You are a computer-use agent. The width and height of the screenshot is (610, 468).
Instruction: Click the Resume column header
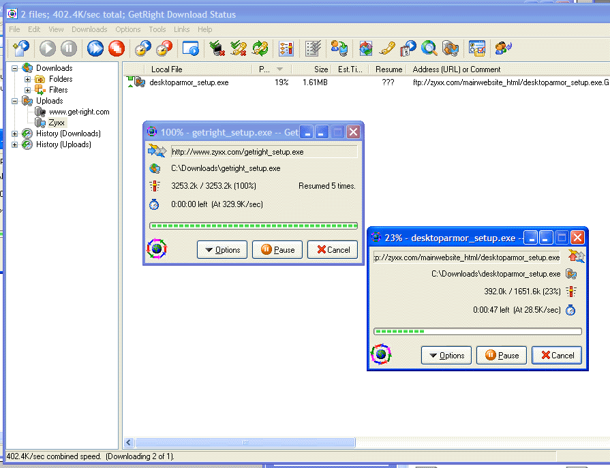pyautogui.click(x=388, y=69)
